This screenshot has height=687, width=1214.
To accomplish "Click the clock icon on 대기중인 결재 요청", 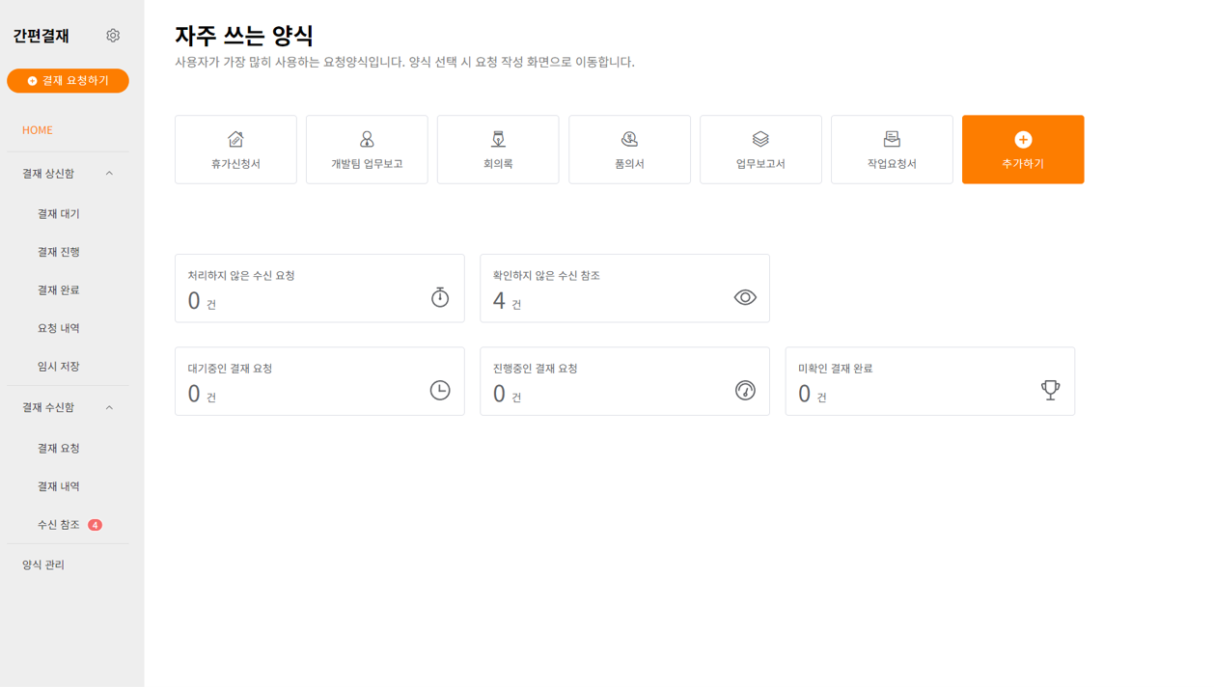I will coord(440,390).
